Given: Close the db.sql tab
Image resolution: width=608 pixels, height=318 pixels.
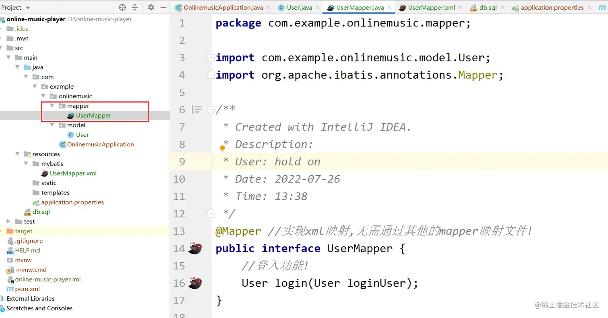Looking at the screenshot, I should (x=503, y=8).
